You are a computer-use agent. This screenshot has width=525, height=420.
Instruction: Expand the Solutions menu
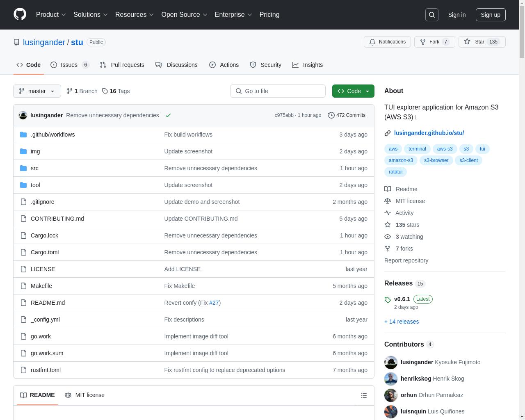pos(91,14)
